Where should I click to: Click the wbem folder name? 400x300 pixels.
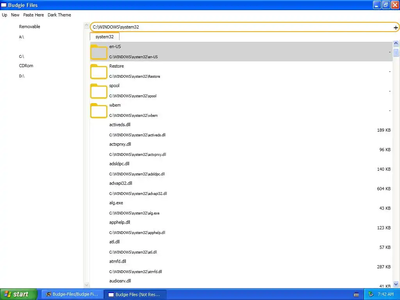point(115,105)
